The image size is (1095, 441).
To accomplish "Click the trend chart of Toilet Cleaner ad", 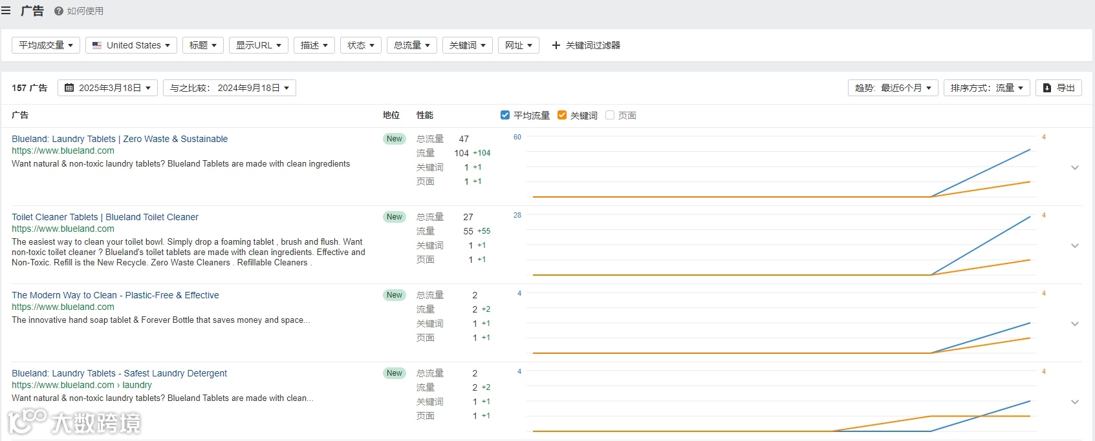I will click(781, 246).
